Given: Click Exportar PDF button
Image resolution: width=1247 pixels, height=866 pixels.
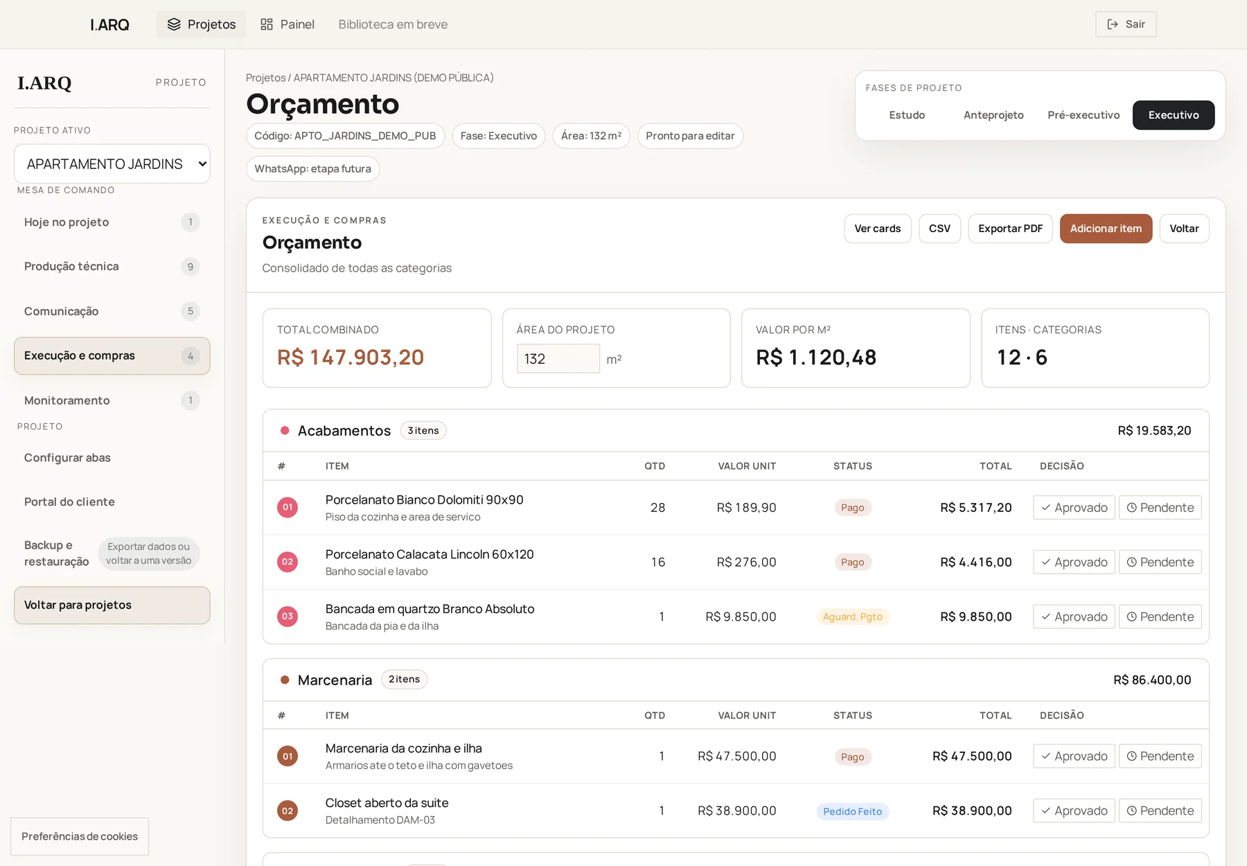Looking at the screenshot, I should coord(1010,229).
